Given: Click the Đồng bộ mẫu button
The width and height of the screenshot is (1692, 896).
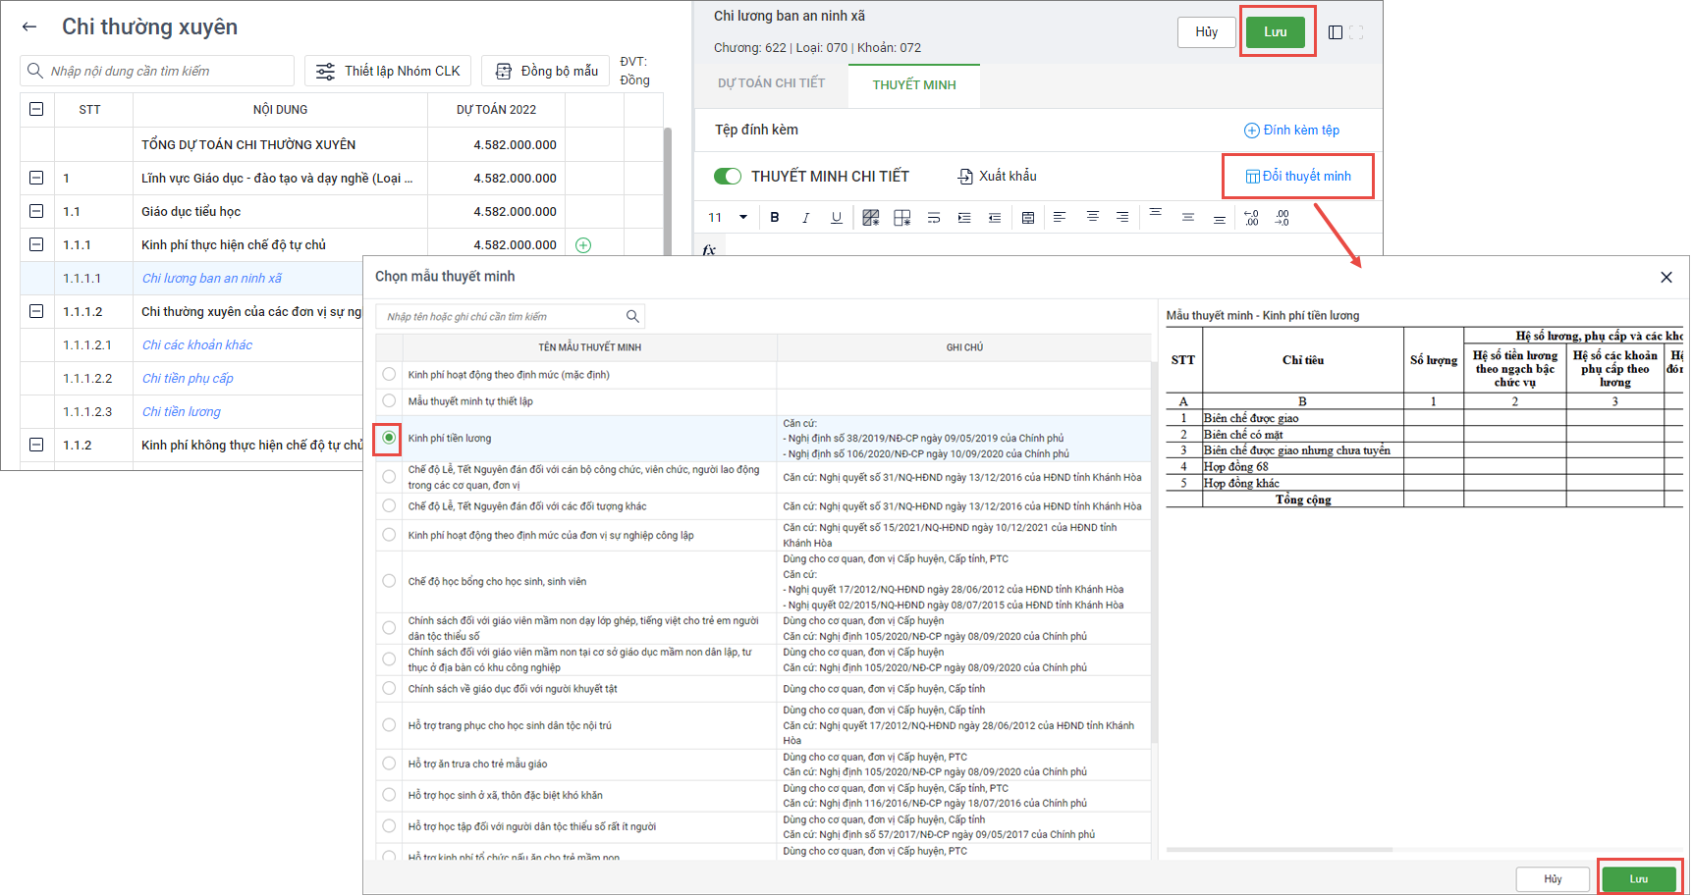Looking at the screenshot, I should [x=546, y=71].
